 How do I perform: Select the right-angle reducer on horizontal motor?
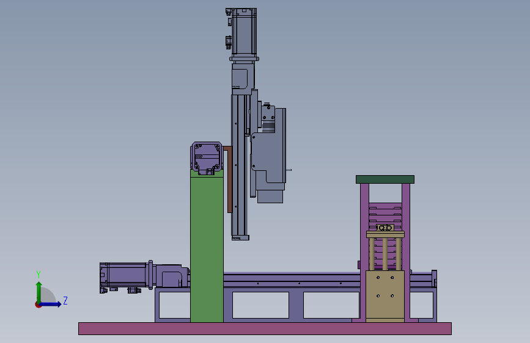172,276
